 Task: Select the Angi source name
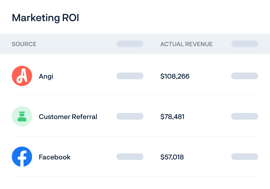46,76
